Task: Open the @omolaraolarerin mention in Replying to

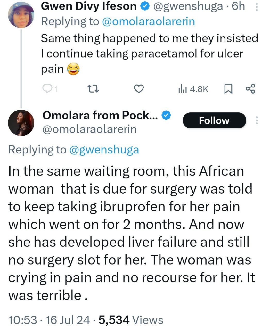Action: 148,22
